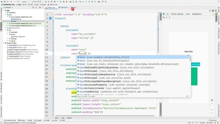Image resolution: width=220 pixels, height=124 pixels.
Task: Open the Build tool window tab
Action: click(x=30, y=120)
